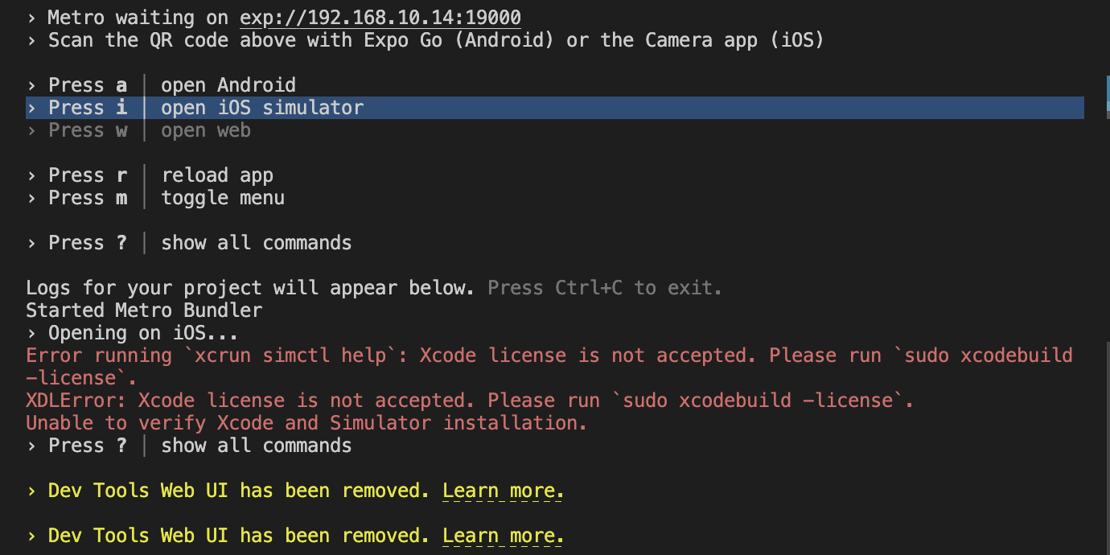Click the Opening on iOS... line
The width and height of the screenshot is (1110, 555).
coord(133,333)
